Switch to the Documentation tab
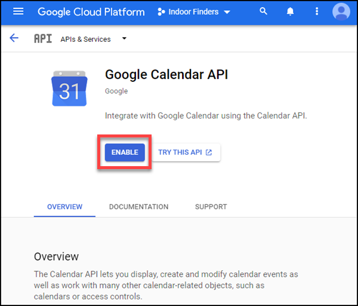This screenshot has height=306, width=358. [x=138, y=207]
